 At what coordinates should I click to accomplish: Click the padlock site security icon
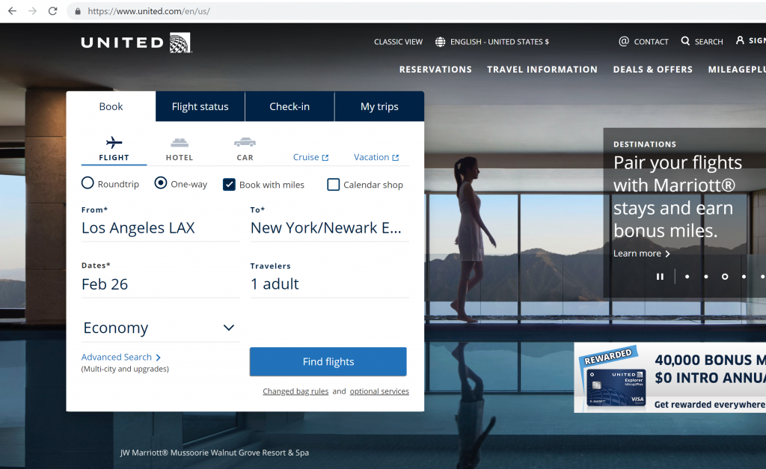77,11
